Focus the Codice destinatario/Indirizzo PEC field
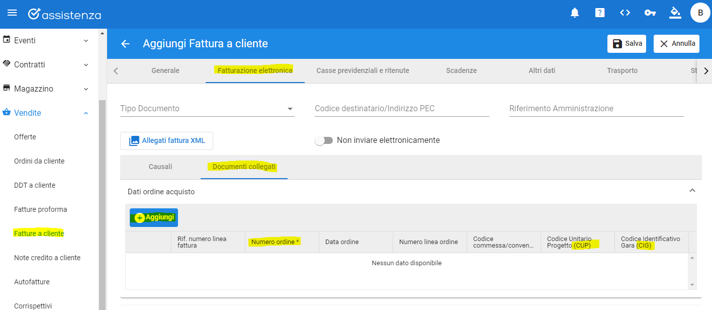712x310 pixels. click(402, 109)
